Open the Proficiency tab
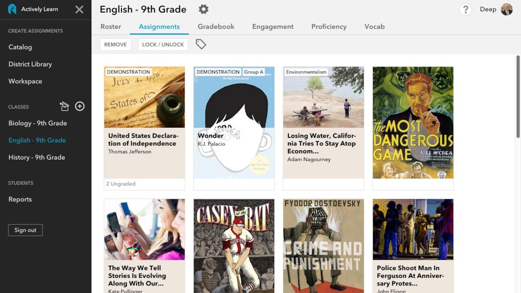 pos(329,26)
